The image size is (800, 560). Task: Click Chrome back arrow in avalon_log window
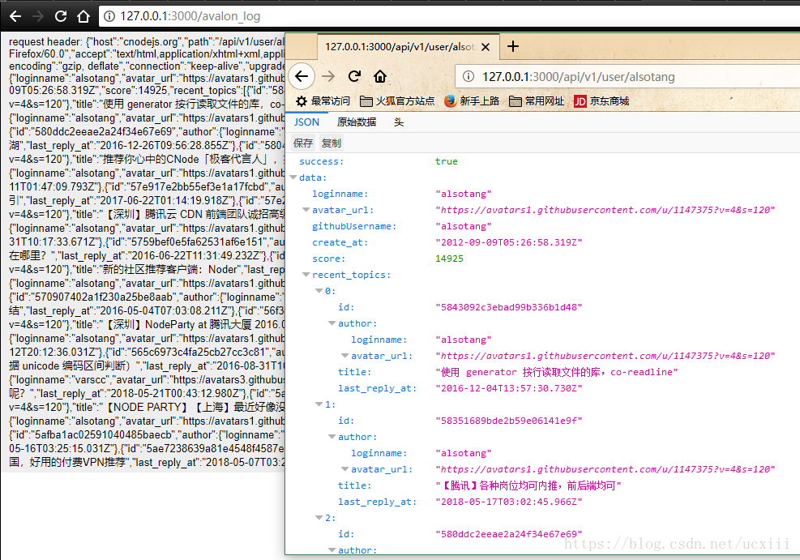(x=15, y=16)
